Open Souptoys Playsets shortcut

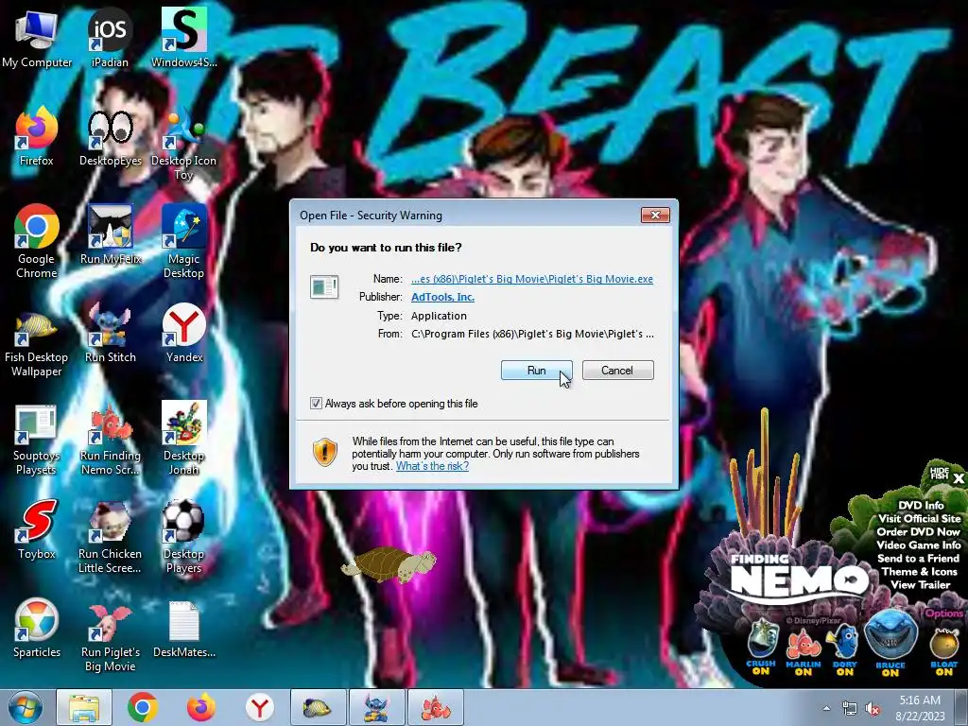click(x=37, y=439)
